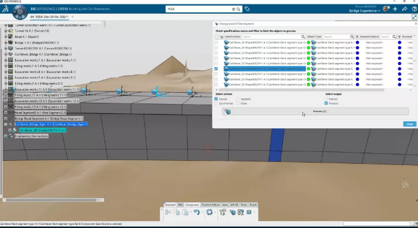Click the blue Close button in dialog
Image resolution: width=418 pixels, height=228 pixels.
pyautogui.click(x=409, y=124)
